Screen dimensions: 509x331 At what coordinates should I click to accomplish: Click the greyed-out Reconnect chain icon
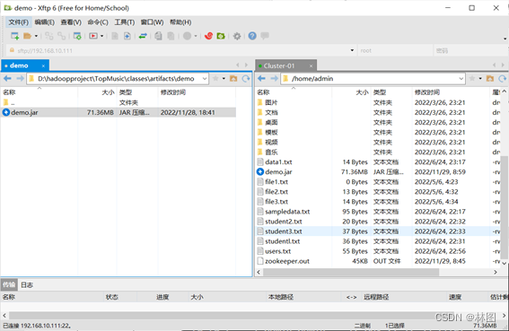(x=49, y=36)
